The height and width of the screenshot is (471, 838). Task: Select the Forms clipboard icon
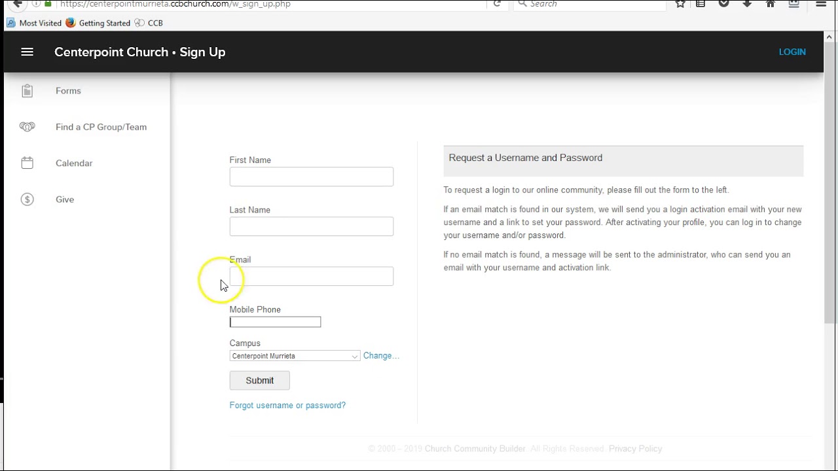tap(27, 91)
